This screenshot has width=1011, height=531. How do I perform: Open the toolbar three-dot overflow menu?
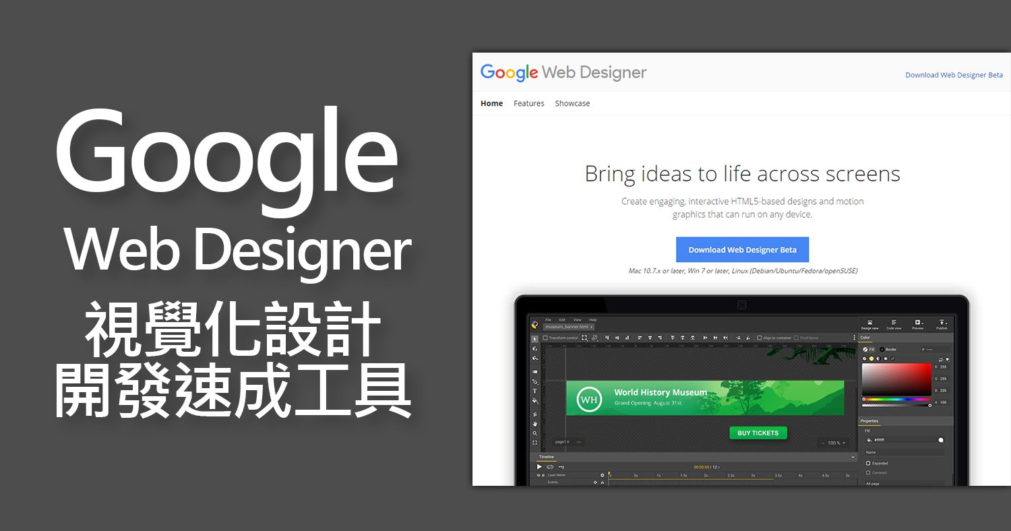click(x=854, y=338)
